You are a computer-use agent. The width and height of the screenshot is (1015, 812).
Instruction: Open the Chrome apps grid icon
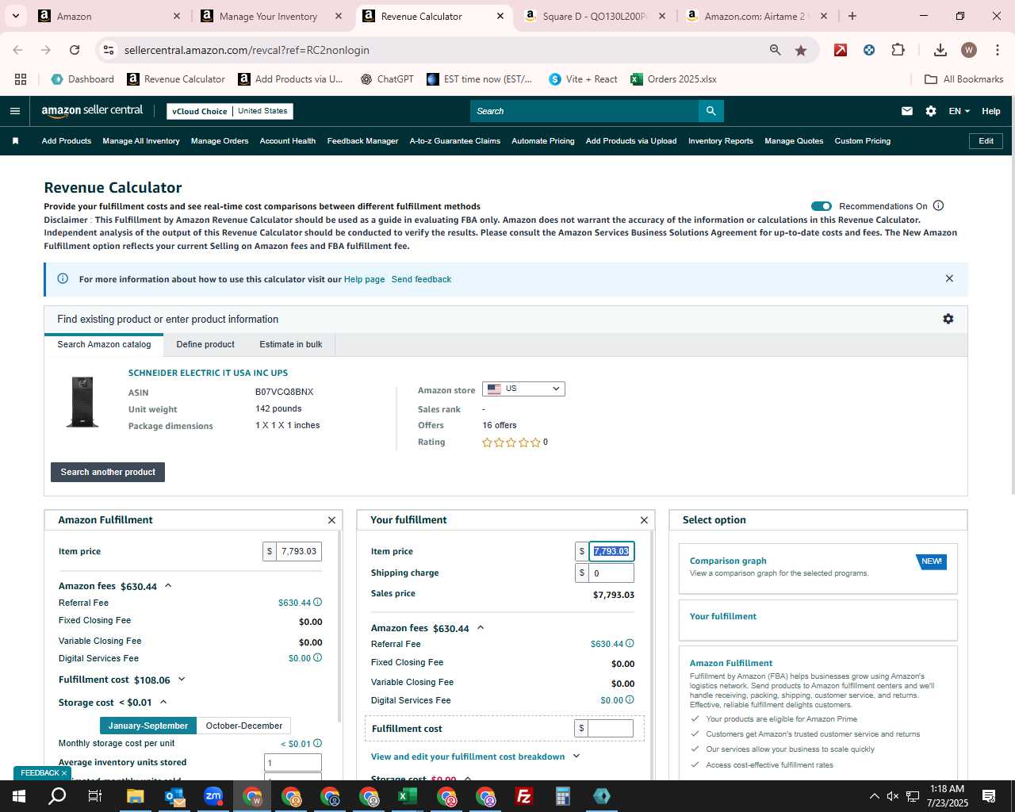coord(21,79)
